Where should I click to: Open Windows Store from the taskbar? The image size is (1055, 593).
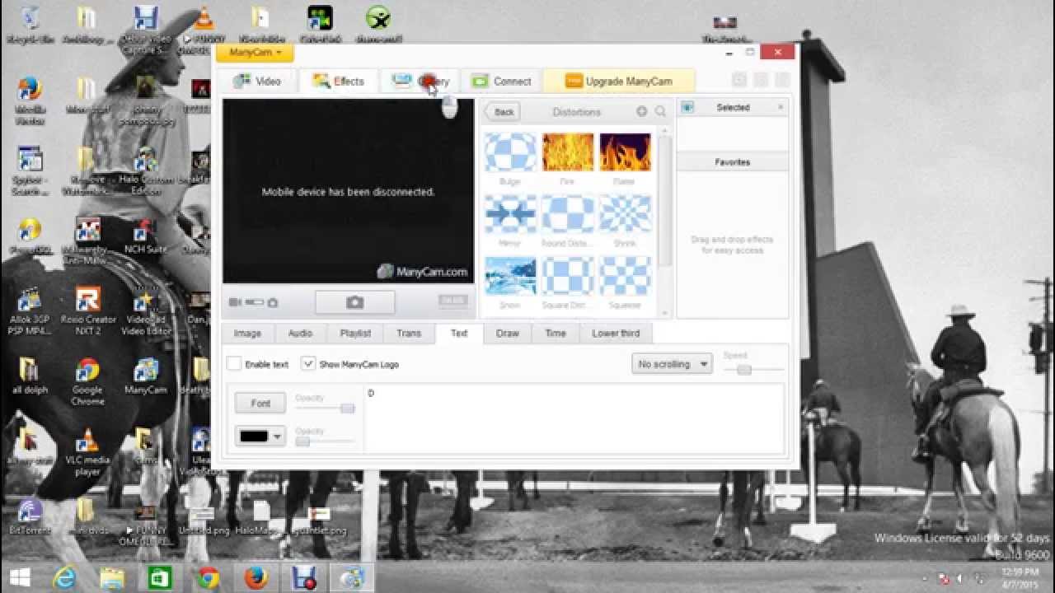coord(159,577)
